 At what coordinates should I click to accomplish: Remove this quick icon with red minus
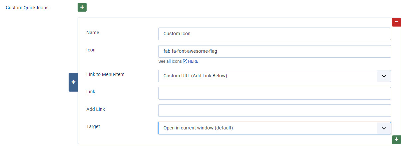396,22
